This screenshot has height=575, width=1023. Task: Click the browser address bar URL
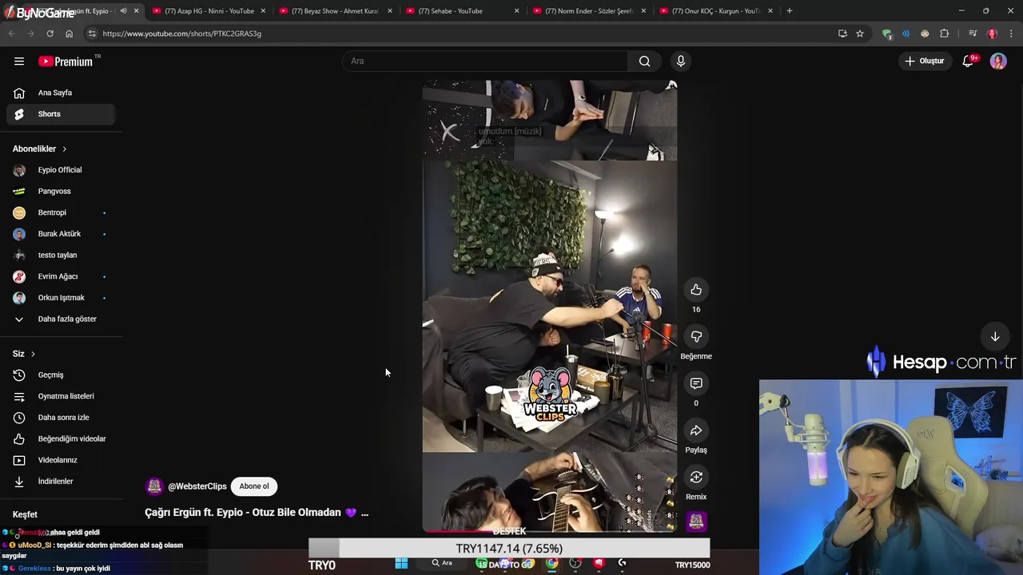tap(182, 34)
